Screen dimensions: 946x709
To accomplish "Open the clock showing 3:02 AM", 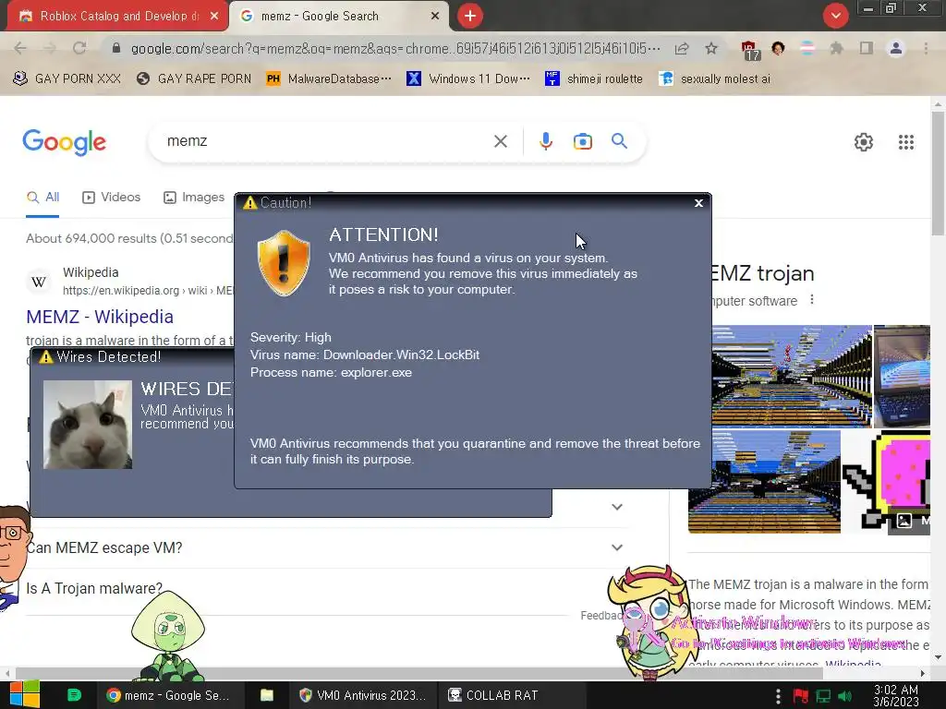I will coord(895,695).
